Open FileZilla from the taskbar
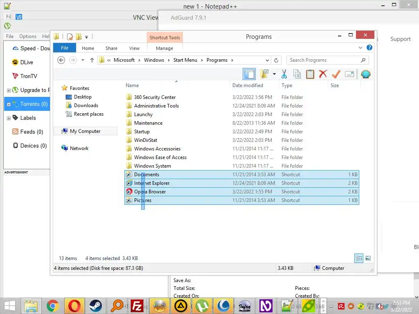Screen dimensions: 419x314 click(x=137, y=306)
